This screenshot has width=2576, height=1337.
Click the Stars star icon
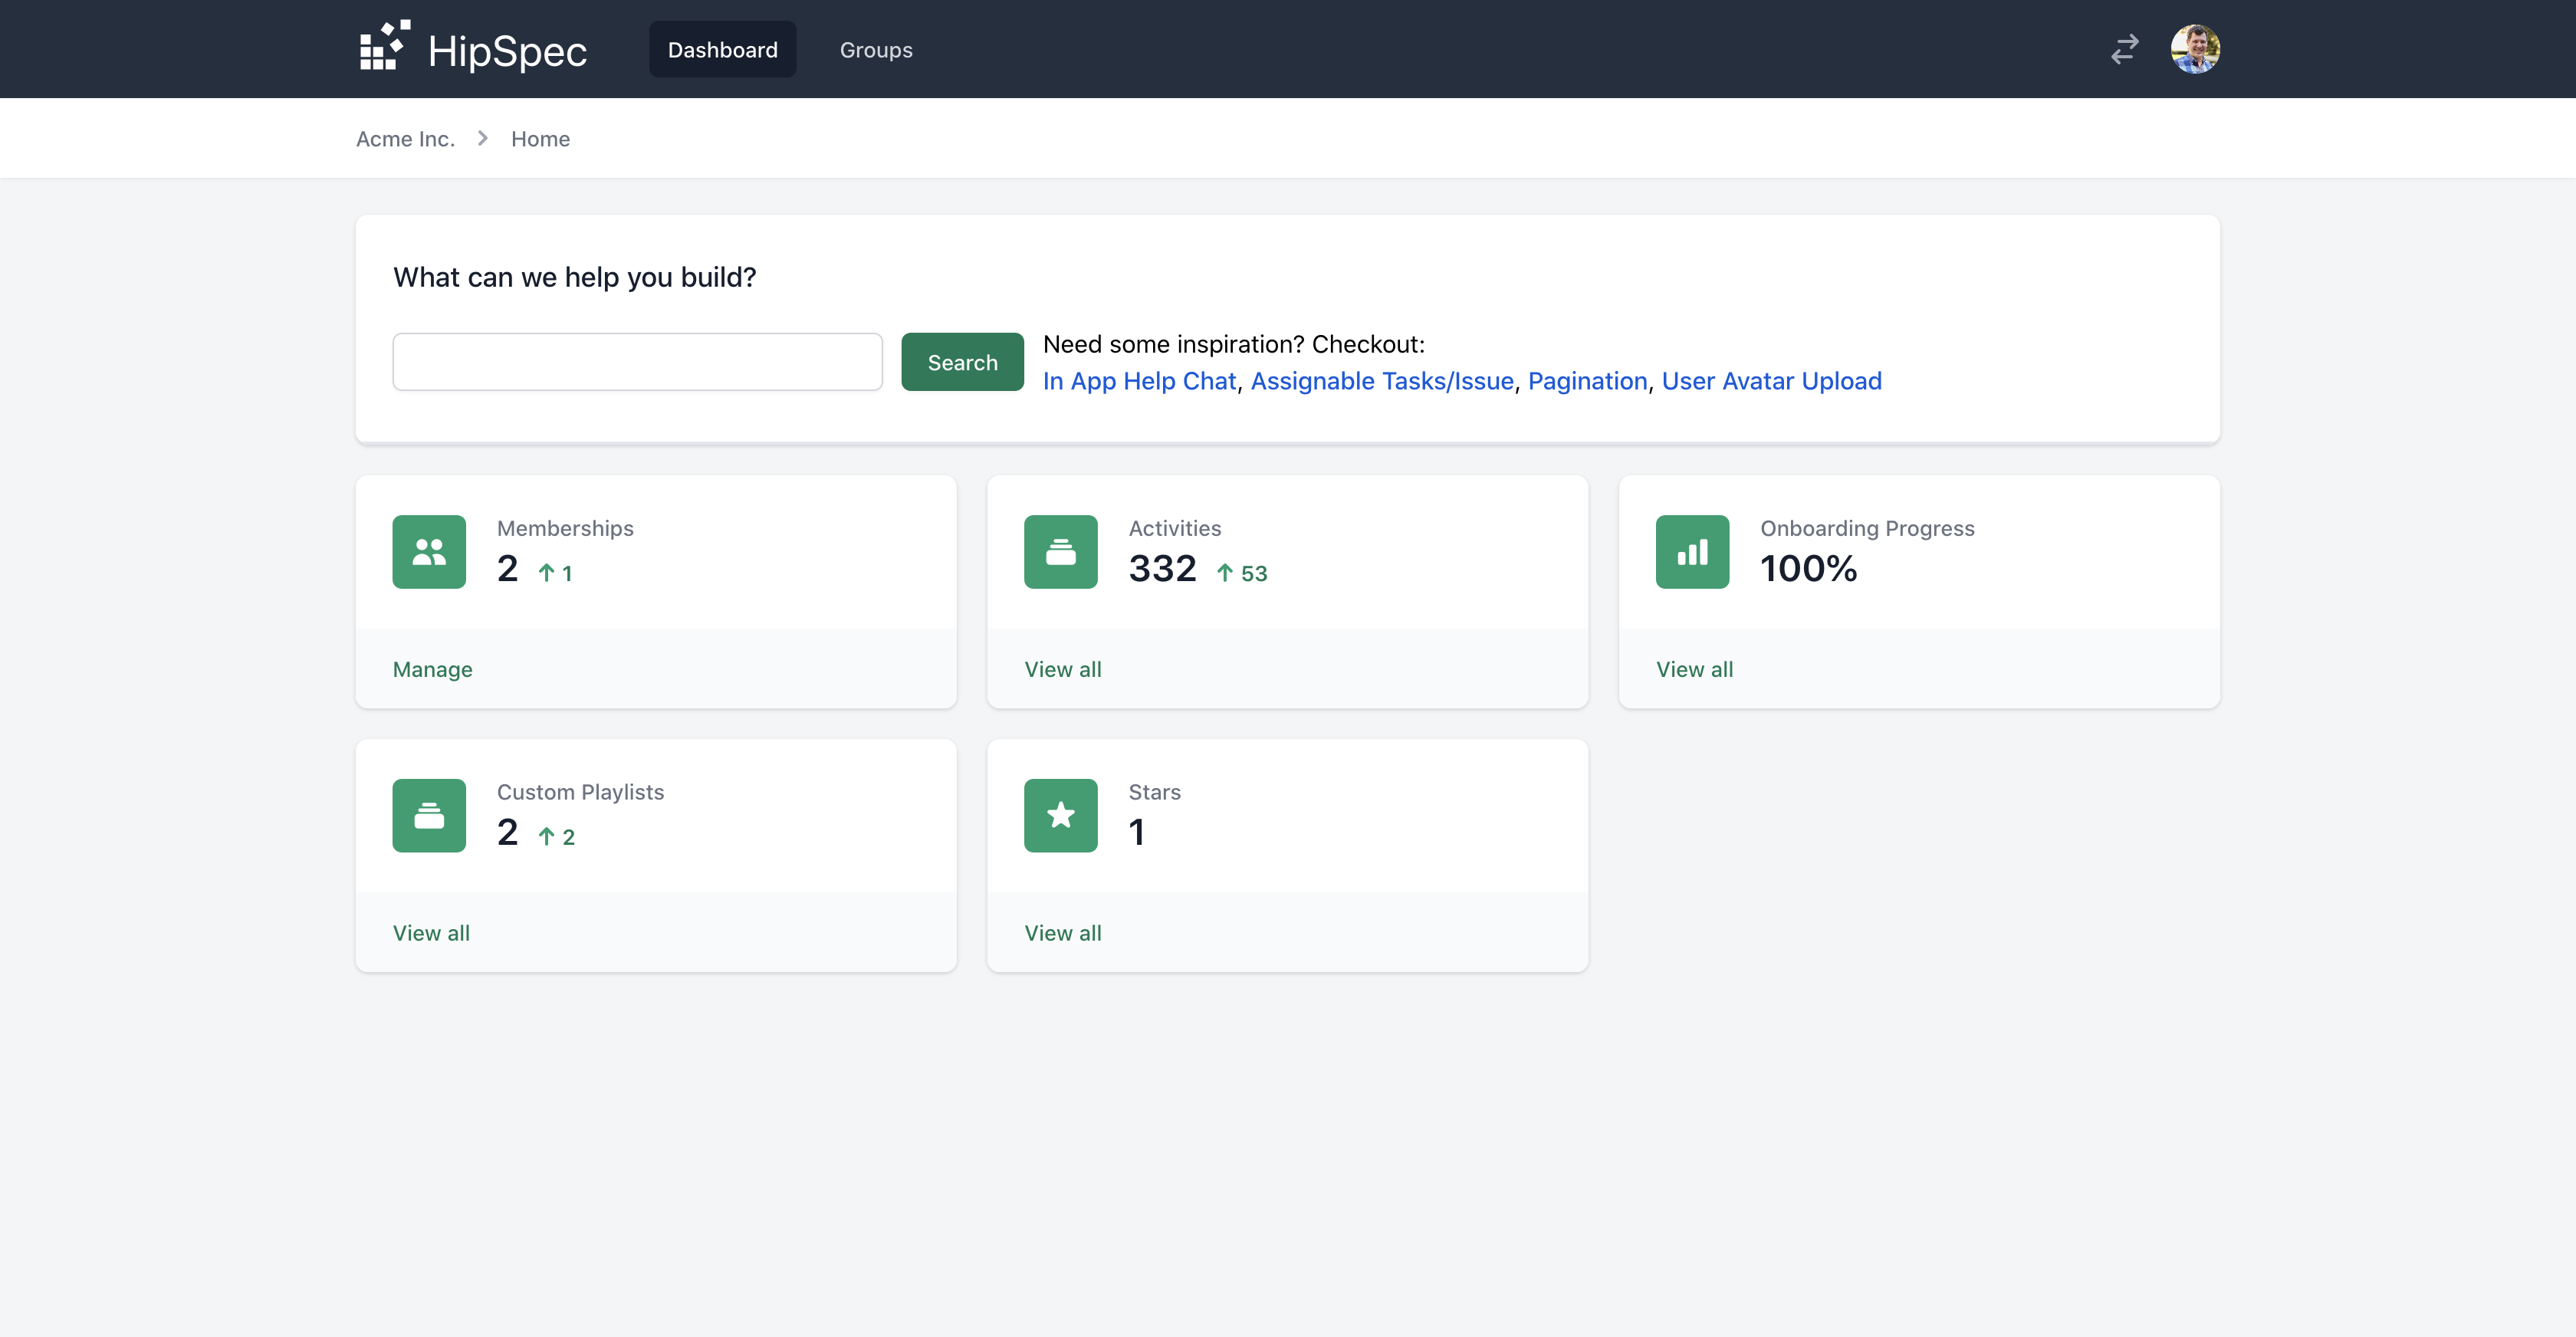click(x=1061, y=816)
